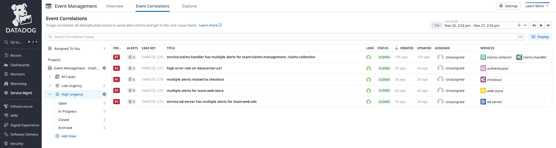Pin the time range with pin icon
556x148 pixels.
519,25
